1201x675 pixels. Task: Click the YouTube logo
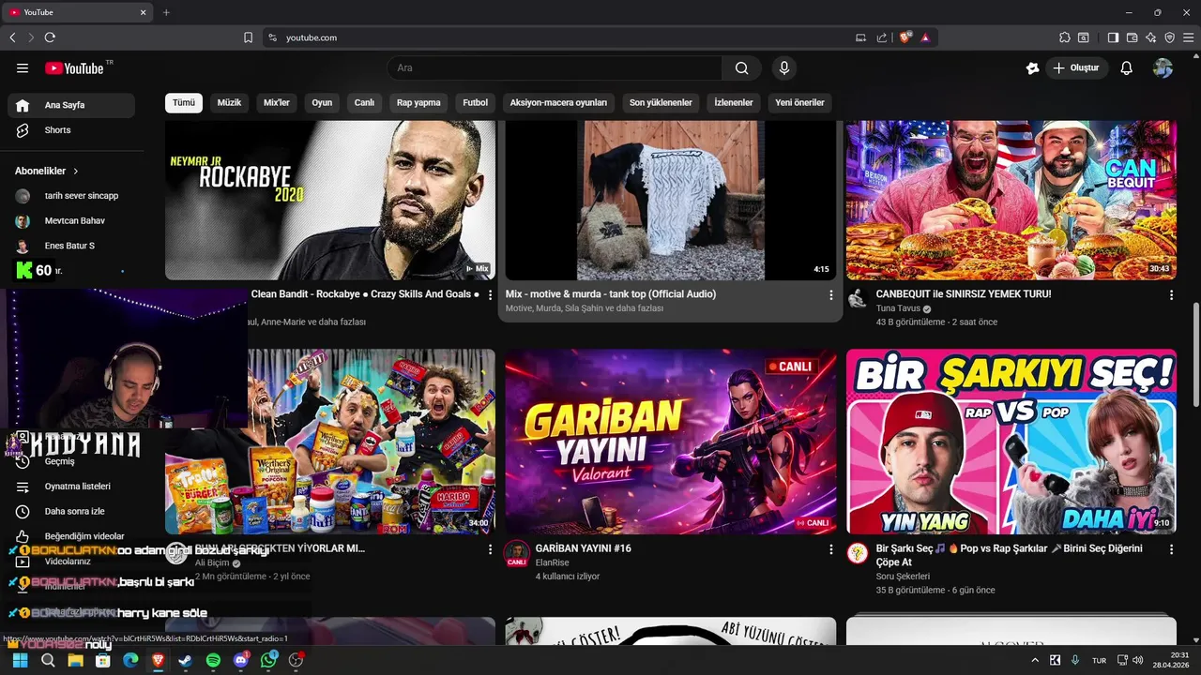click(74, 67)
